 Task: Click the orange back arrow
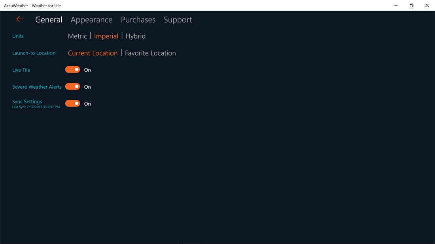tap(20, 19)
